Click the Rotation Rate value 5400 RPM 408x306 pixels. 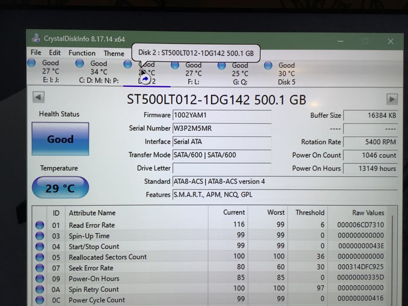pyautogui.click(x=371, y=142)
